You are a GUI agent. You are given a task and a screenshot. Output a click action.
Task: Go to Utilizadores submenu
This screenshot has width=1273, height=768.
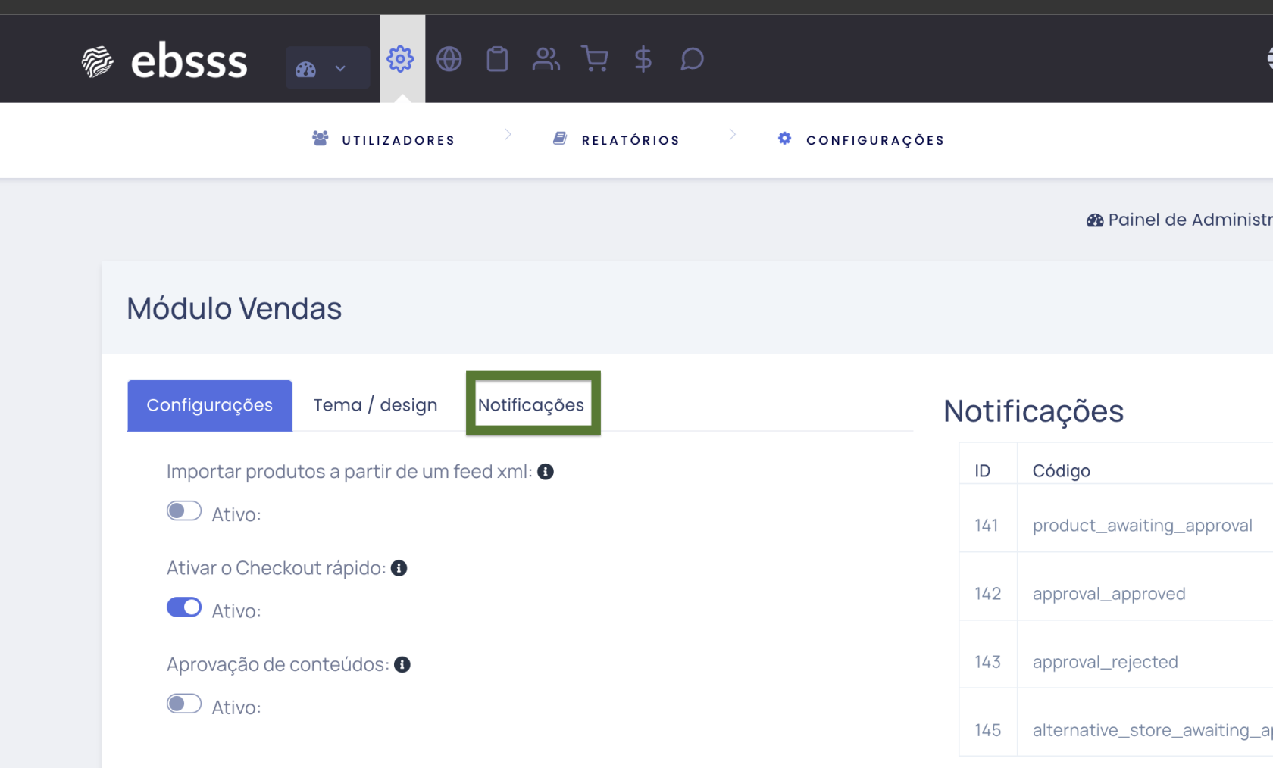(383, 140)
